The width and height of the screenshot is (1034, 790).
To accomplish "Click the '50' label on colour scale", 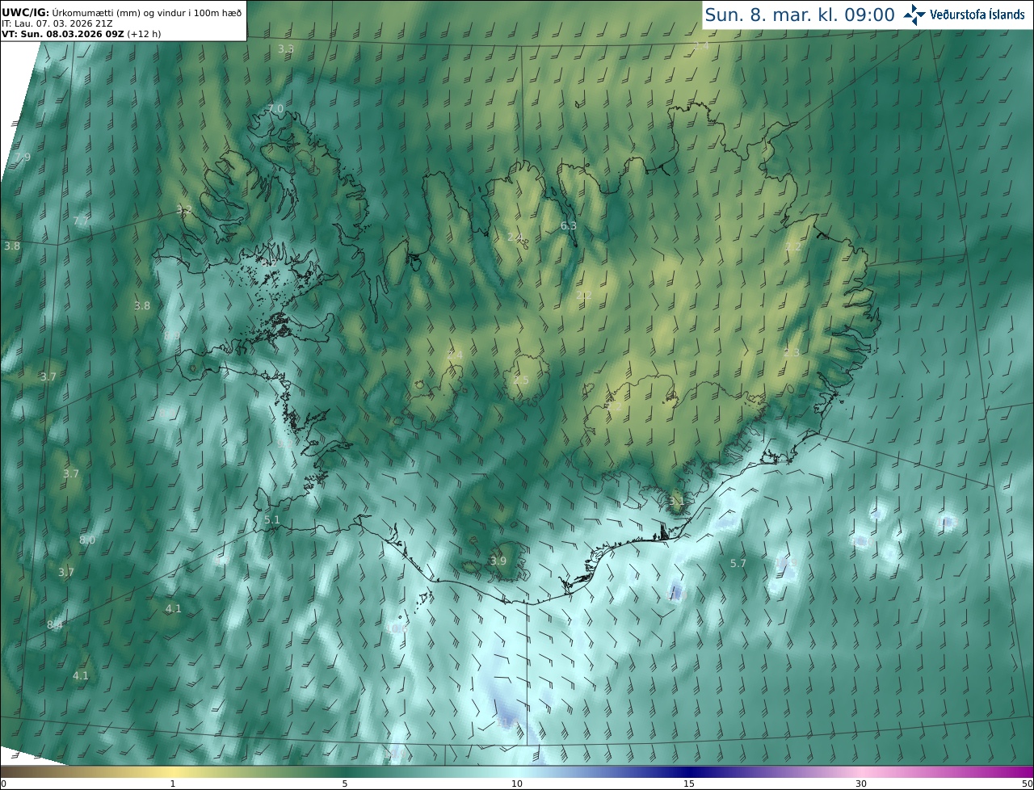I will [1027, 784].
